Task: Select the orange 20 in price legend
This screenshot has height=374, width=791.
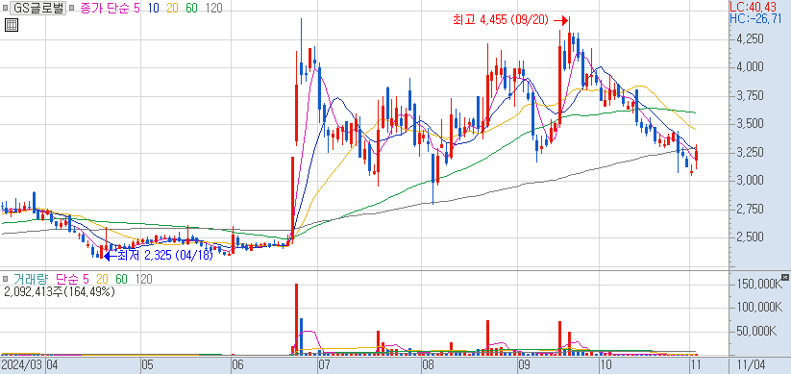Action: click(x=173, y=8)
